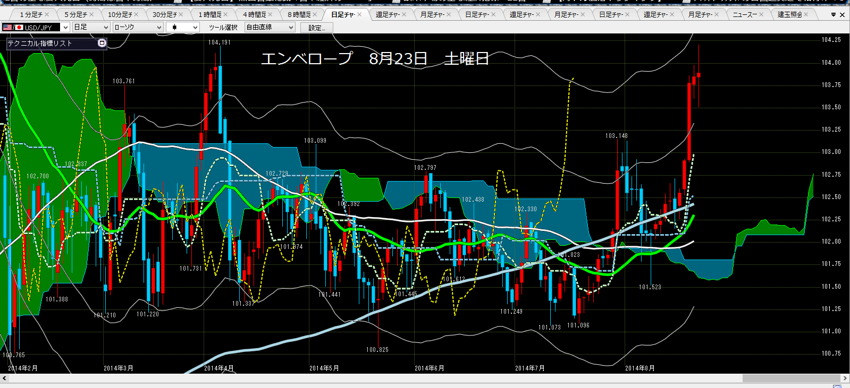Click the 2014年7月 date axis label
This screenshot has width=850, height=388.
(x=529, y=368)
